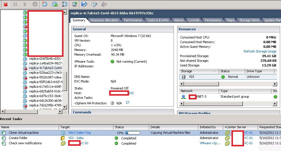The image size is (281, 151).
Task: Click the VDI datastore icon
Action: tap(184, 77)
